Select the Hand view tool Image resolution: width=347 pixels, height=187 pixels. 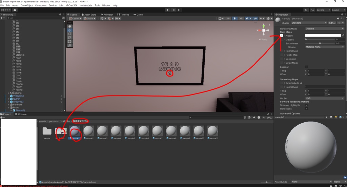70,26
